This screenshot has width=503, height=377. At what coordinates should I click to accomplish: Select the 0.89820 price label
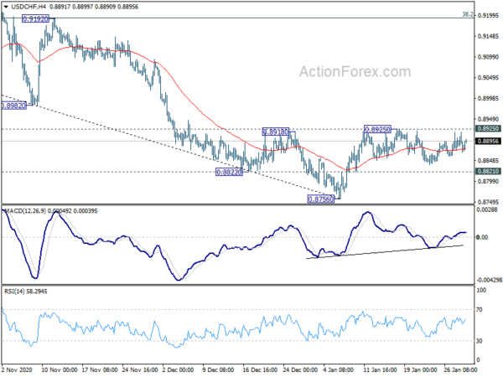tap(13, 106)
